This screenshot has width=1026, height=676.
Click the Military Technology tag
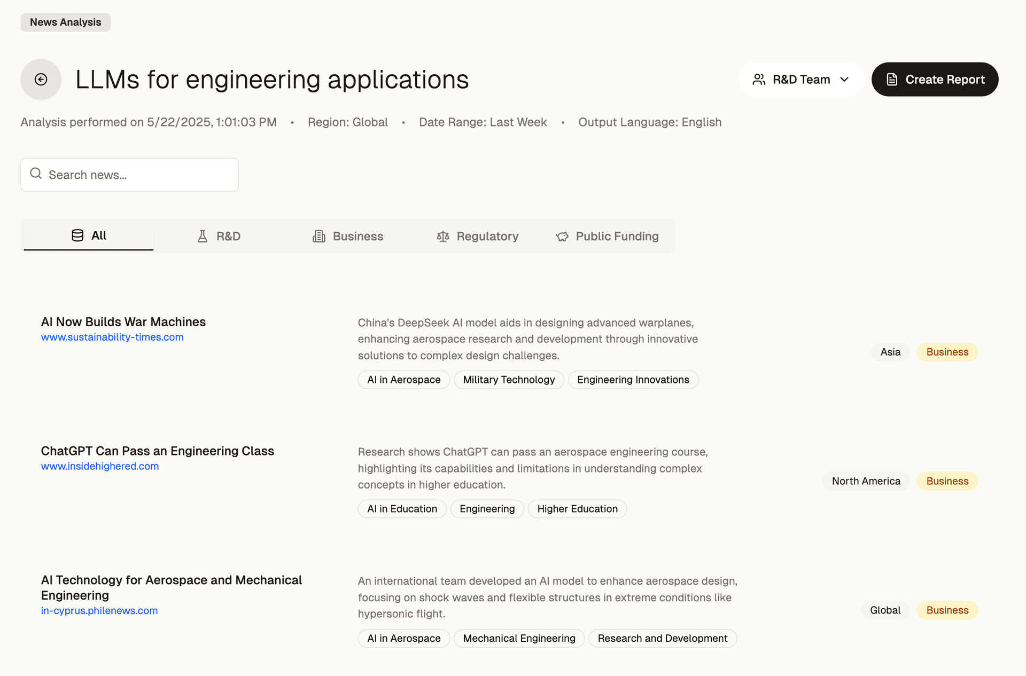[509, 380]
